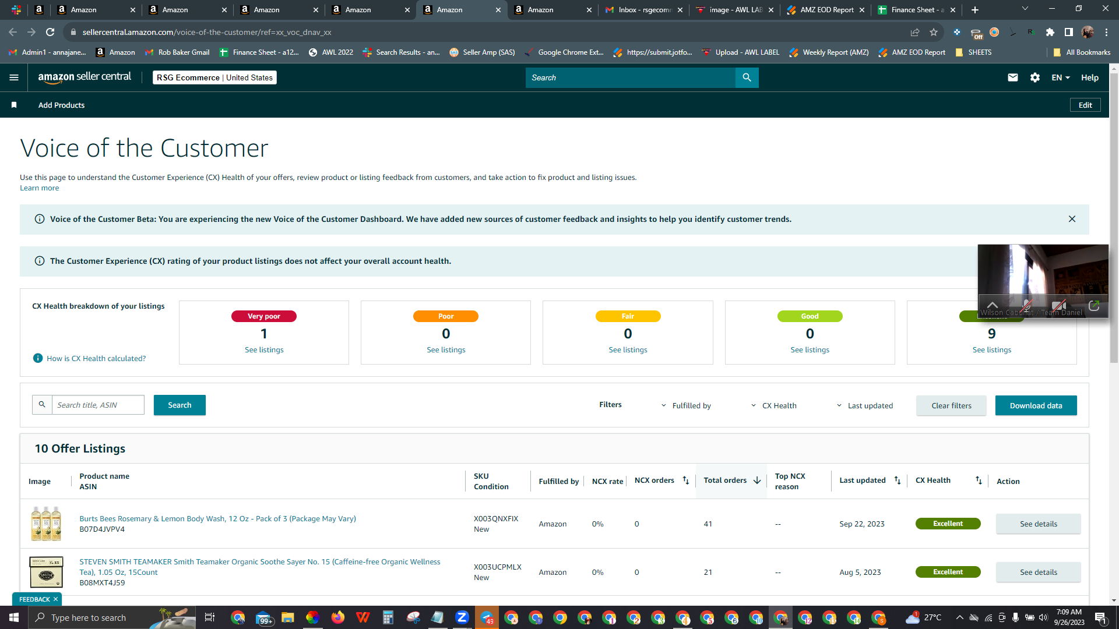This screenshot has width=1119, height=629.
Task: Open Windows Start menu
Action: tap(14, 617)
